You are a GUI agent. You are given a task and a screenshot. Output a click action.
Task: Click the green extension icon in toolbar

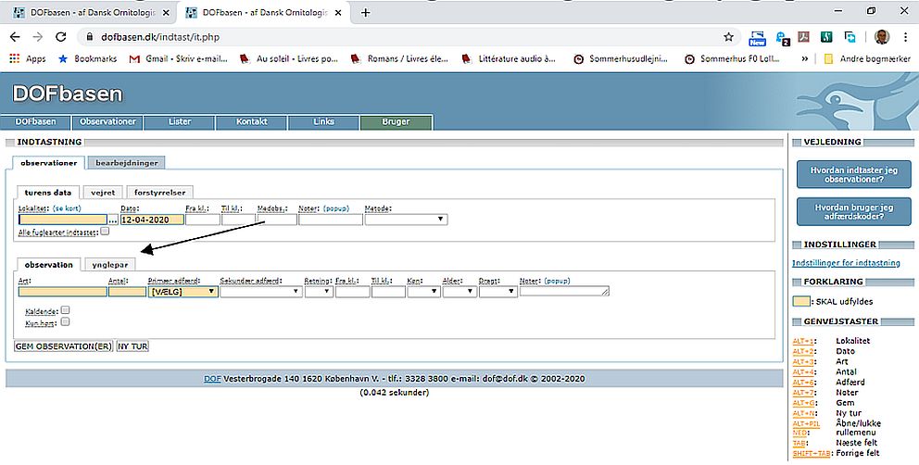click(x=826, y=37)
